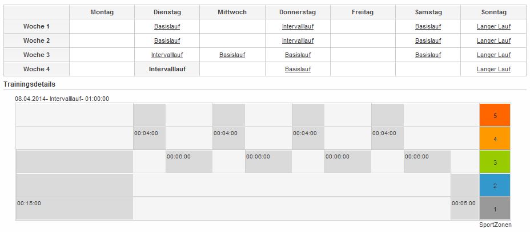The height and width of the screenshot is (232, 530).
Task: Open Woche 1 Donnerstag Intervalllauf link
Action: click(x=298, y=26)
